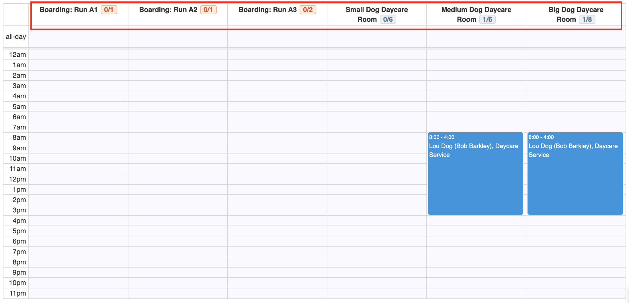Click the 0/6 badge for Small Dog Room
629x303 pixels.
388,19
